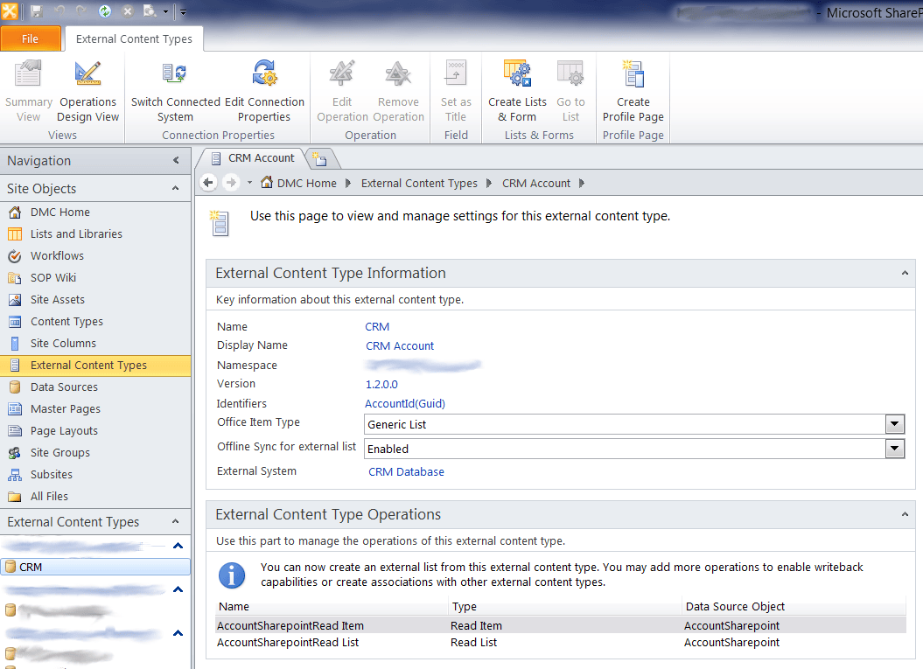This screenshot has width=923, height=669.
Task: Click the Forward navigation arrow
Action: (231, 183)
